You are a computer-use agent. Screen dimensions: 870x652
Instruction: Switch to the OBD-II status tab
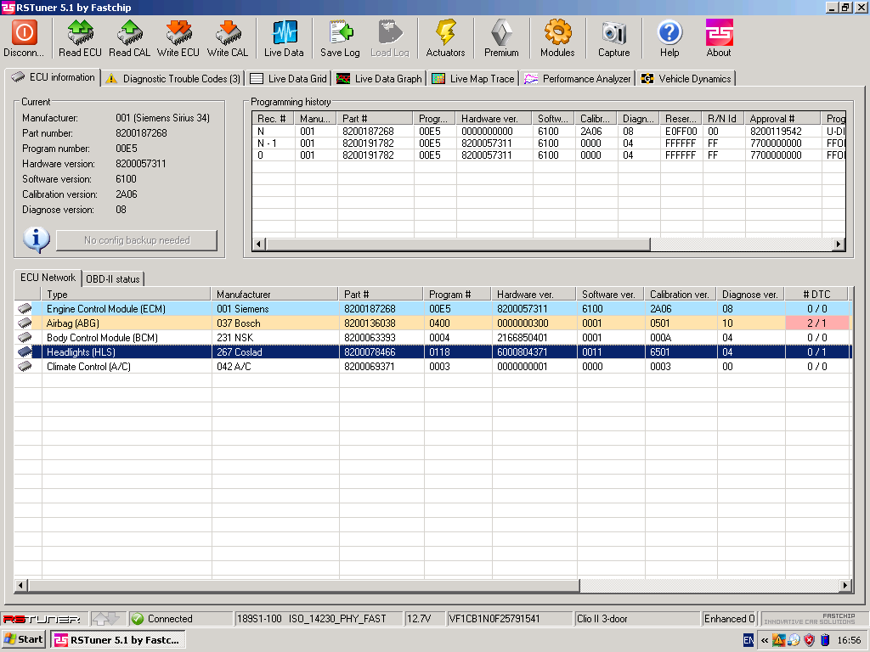coord(113,278)
